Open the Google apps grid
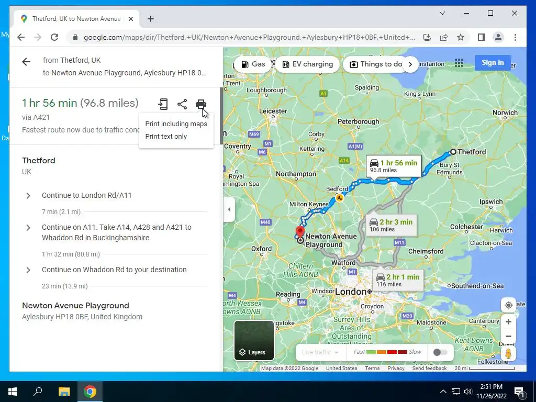536x402 pixels. coord(459,63)
